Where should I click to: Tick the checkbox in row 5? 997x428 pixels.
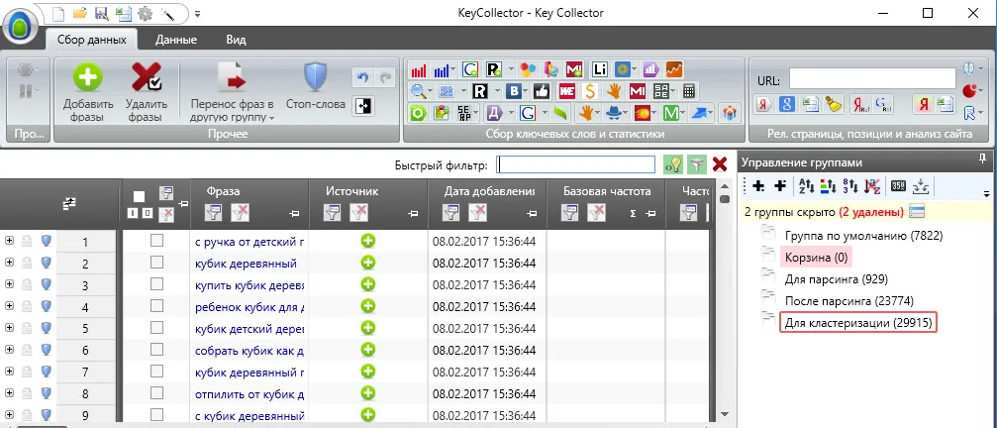156,328
